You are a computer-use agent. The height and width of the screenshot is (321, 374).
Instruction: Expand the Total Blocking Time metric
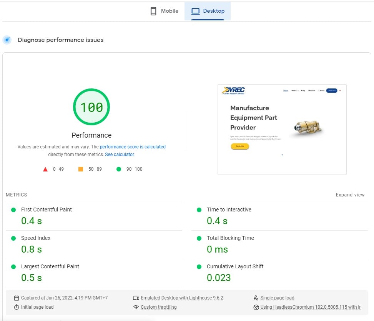pos(230,238)
